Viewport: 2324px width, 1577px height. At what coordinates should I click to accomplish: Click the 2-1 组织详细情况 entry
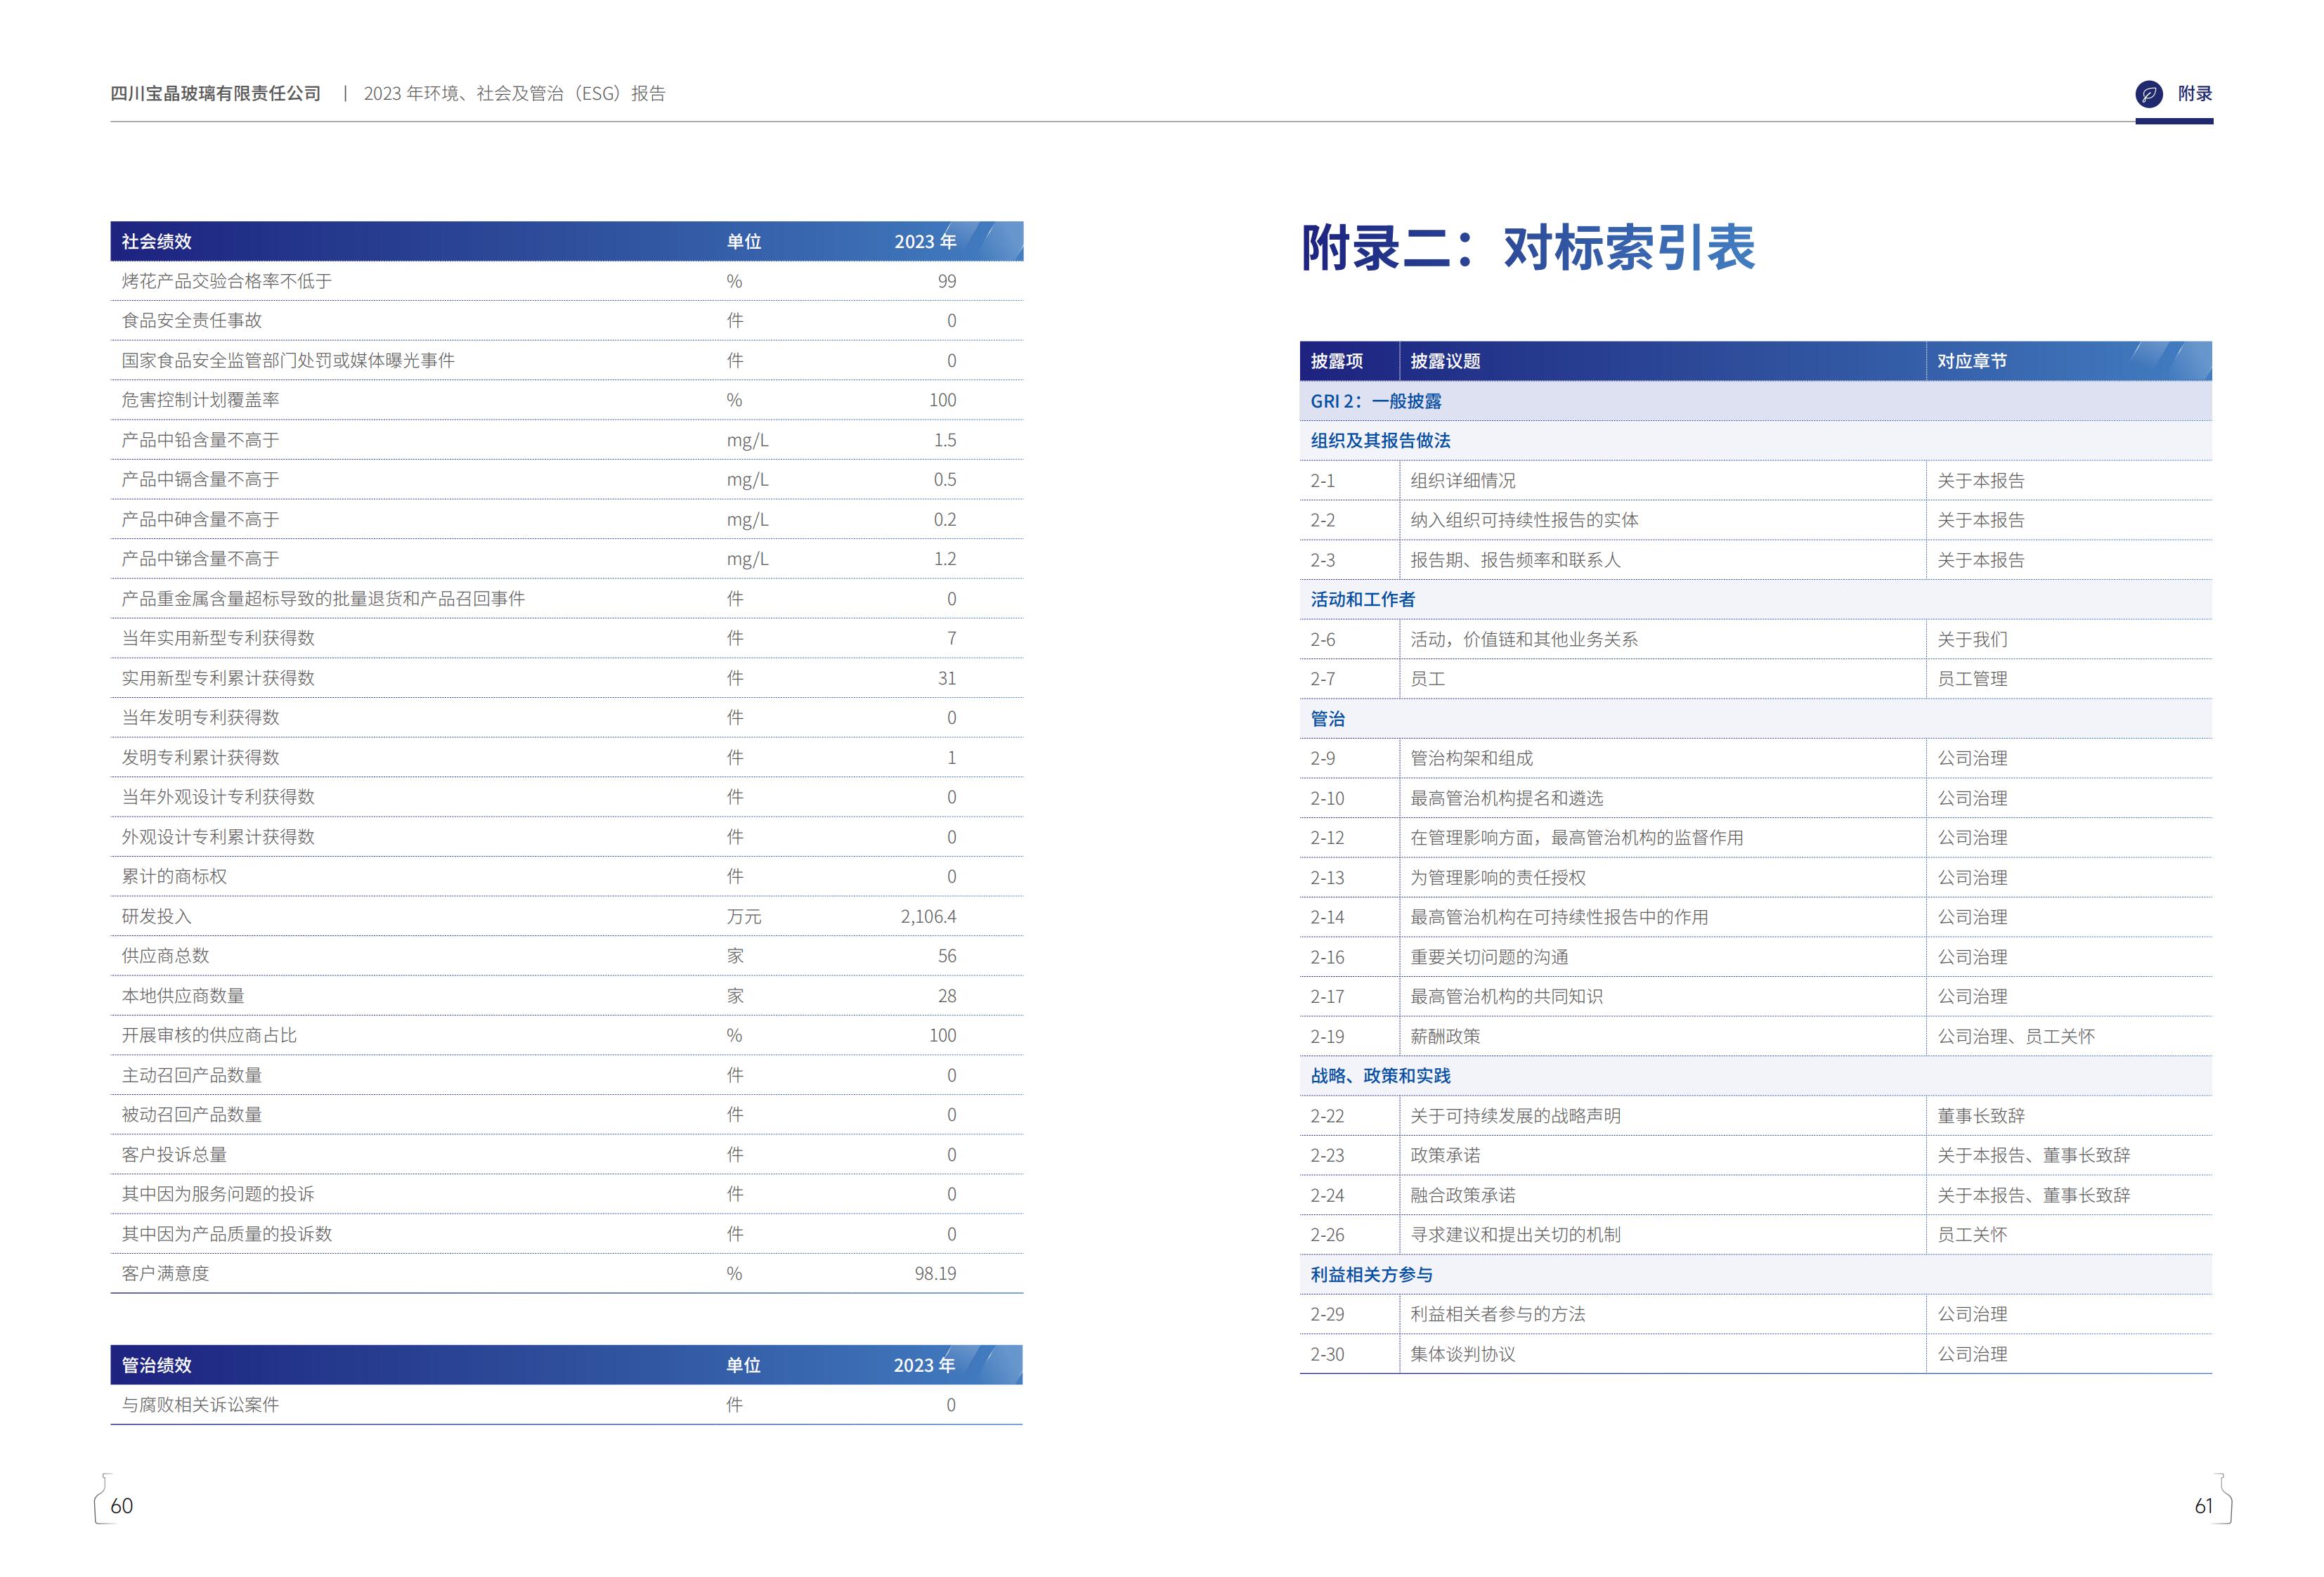point(1756,481)
